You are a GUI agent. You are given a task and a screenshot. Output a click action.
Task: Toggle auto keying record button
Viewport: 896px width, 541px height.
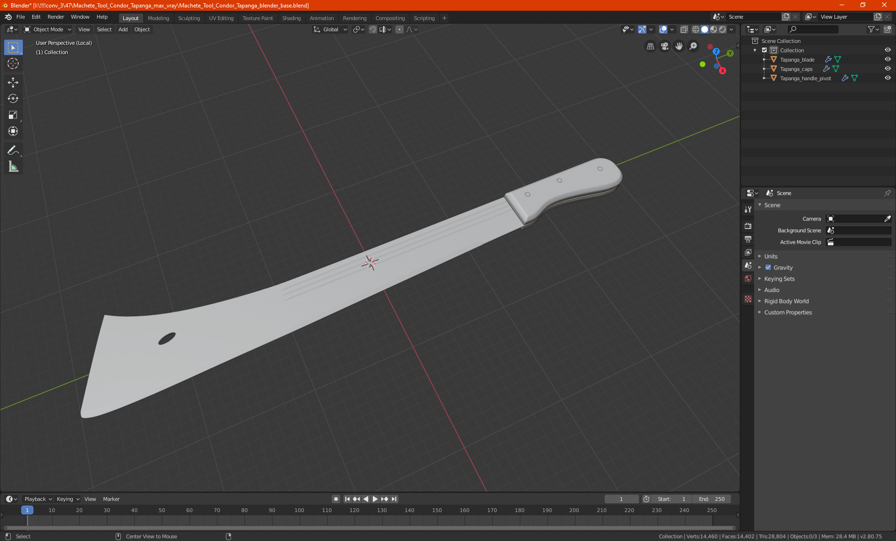click(x=336, y=499)
